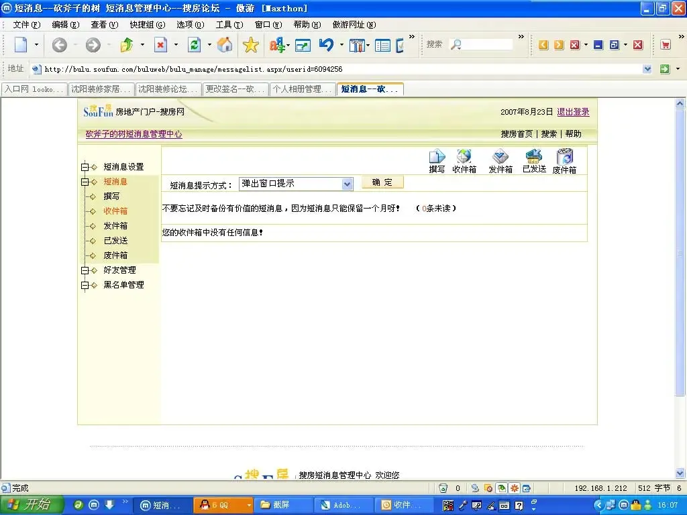Click the 确定 confirm button

click(382, 182)
